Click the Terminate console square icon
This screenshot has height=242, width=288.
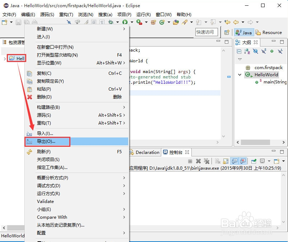(x=190, y=161)
